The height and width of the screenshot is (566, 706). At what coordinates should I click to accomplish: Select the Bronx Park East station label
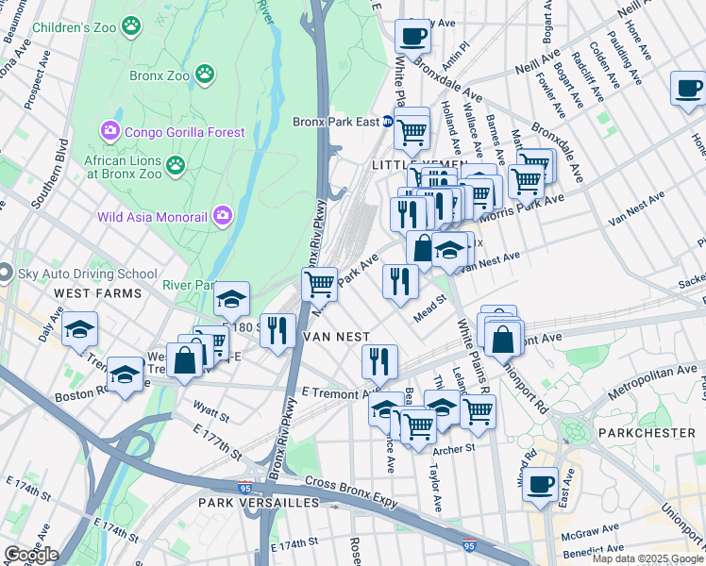(x=336, y=122)
